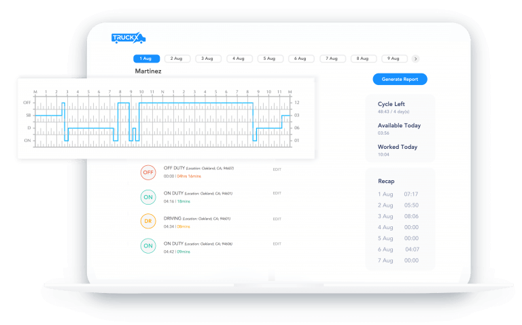This screenshot has height=325, width=522.
Task: Click the red OFF duty status icon
Action: click(148, 173)
